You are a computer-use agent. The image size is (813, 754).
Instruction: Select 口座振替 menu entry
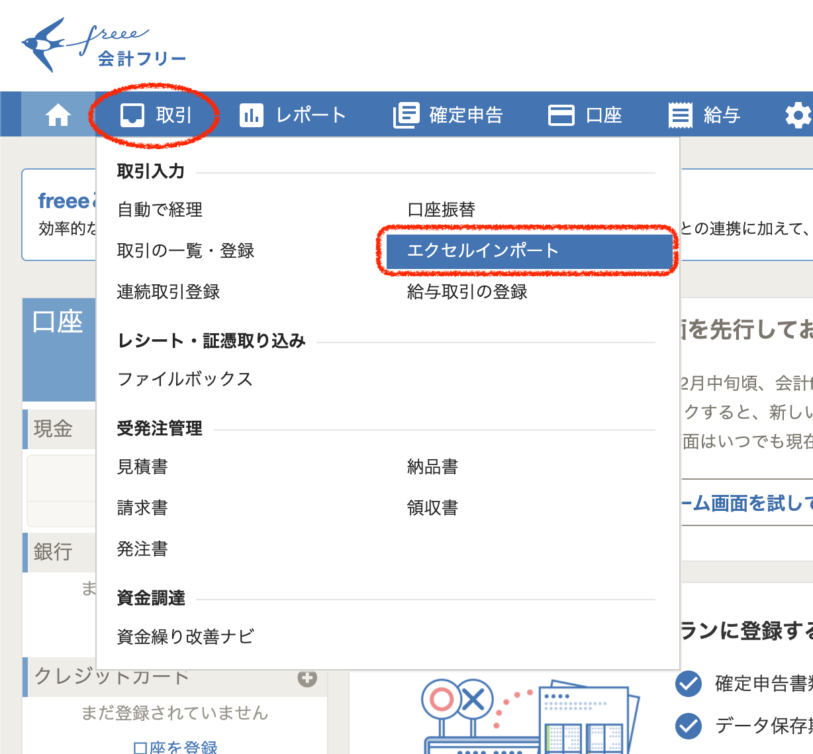441,210
